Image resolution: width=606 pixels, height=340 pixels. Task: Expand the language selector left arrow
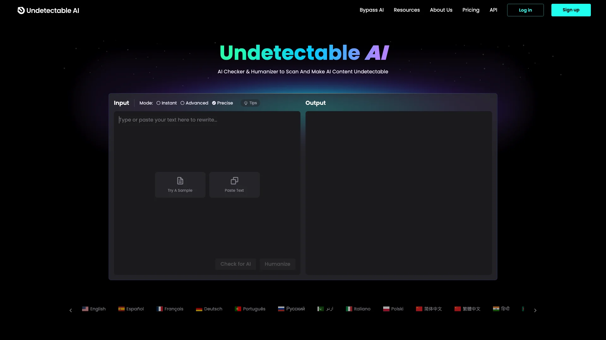coord(71,310)
